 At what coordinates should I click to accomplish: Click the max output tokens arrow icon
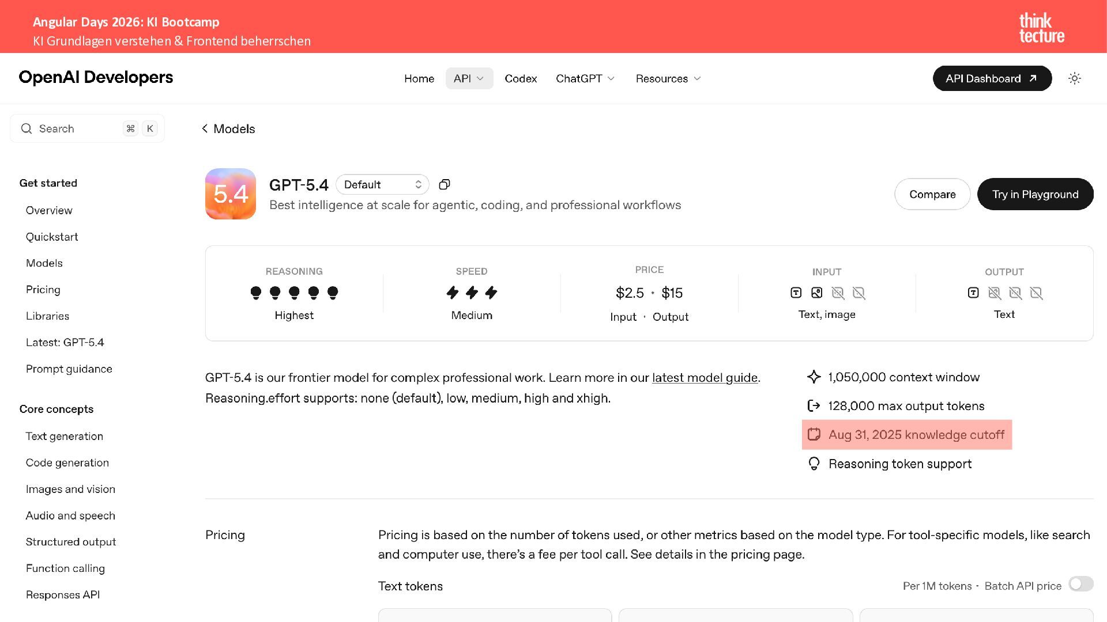click(x=814, y=406)
